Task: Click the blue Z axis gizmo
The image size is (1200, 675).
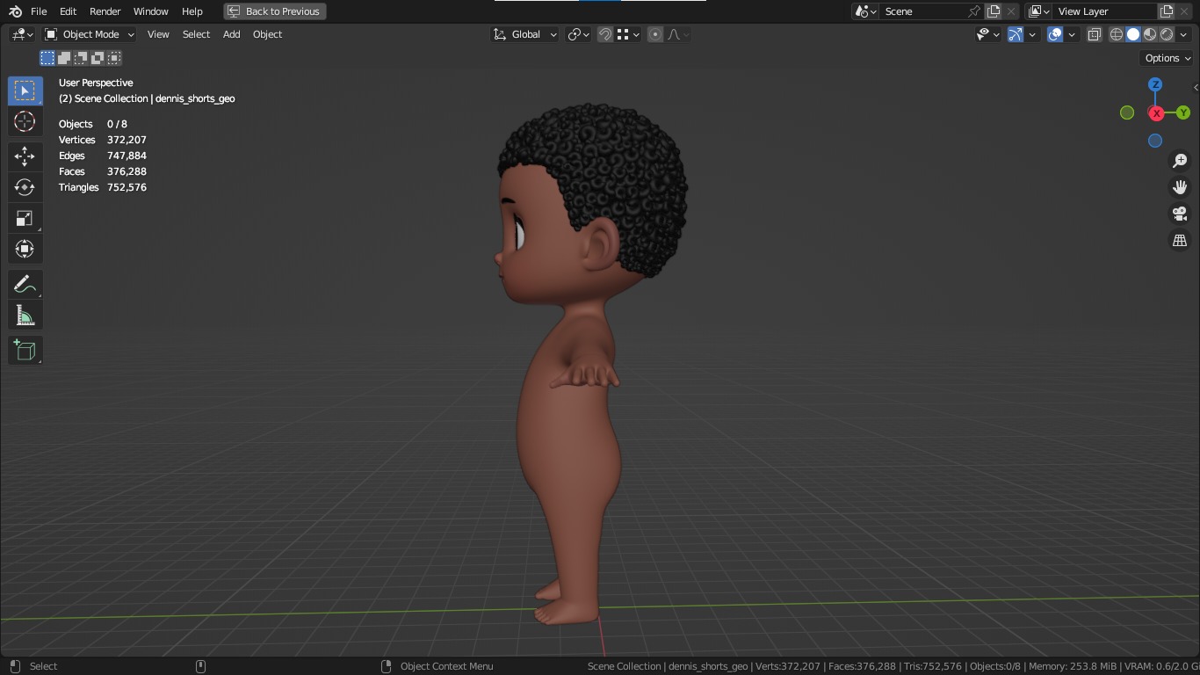Action: point(1155,84)
